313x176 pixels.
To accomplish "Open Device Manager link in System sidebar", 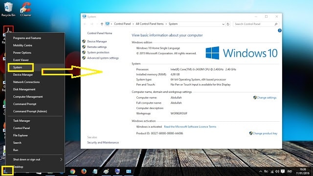I will [97, 41].
